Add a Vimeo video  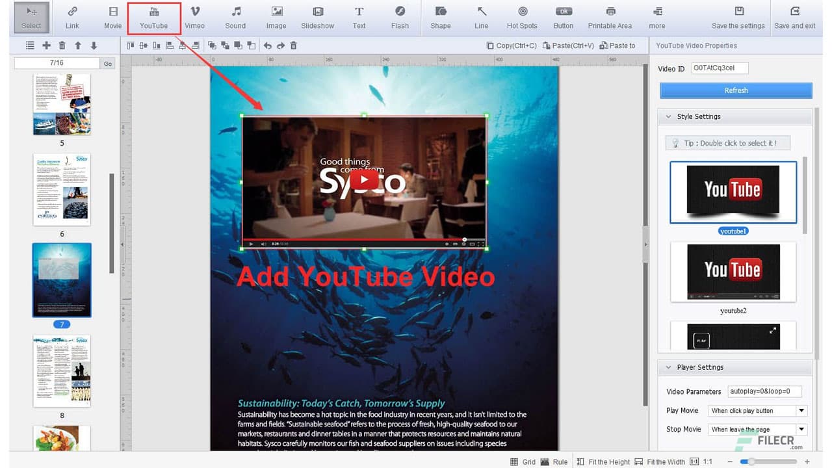point(194,18)
